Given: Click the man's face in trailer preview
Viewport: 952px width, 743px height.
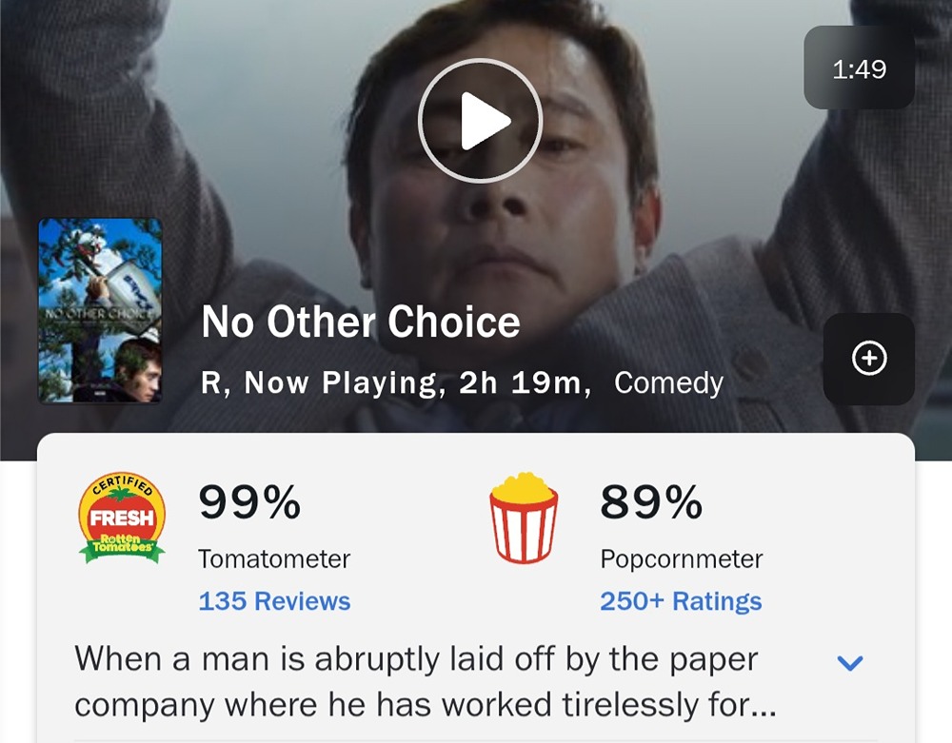Looking at the screenshot, I should click(505, 219).
